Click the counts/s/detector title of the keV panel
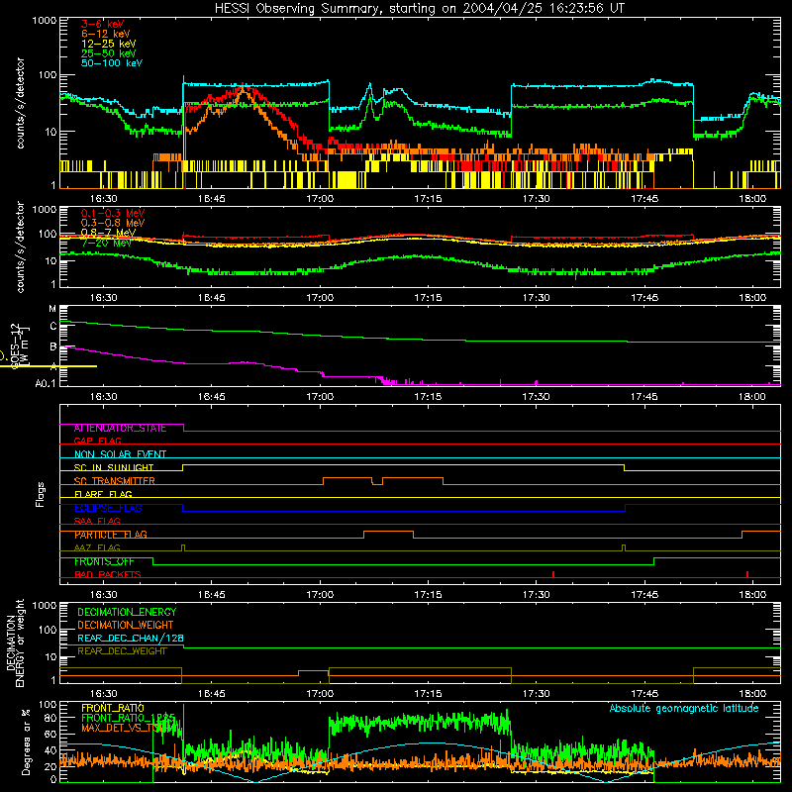This screenshot has height=792, width=792. point(20,103)
